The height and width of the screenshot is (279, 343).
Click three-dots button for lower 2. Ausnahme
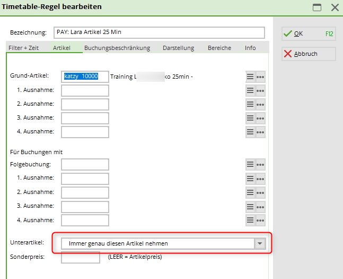260,192
